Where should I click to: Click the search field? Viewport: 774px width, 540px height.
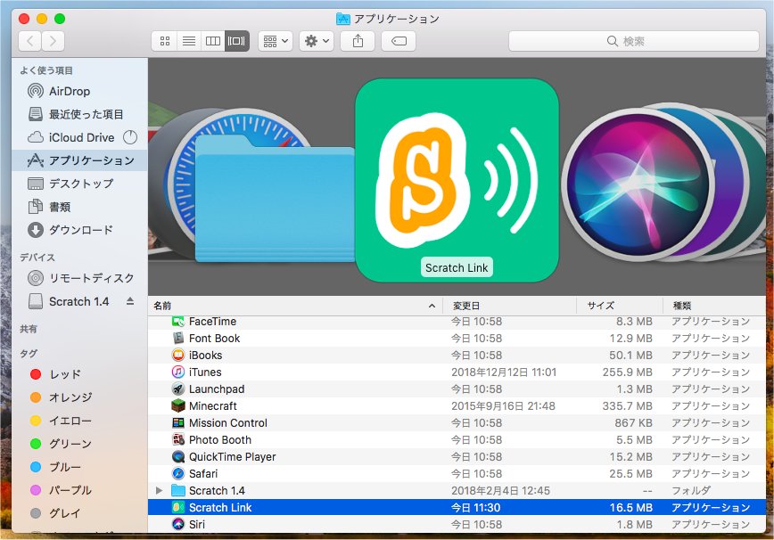tap(632, 41)
